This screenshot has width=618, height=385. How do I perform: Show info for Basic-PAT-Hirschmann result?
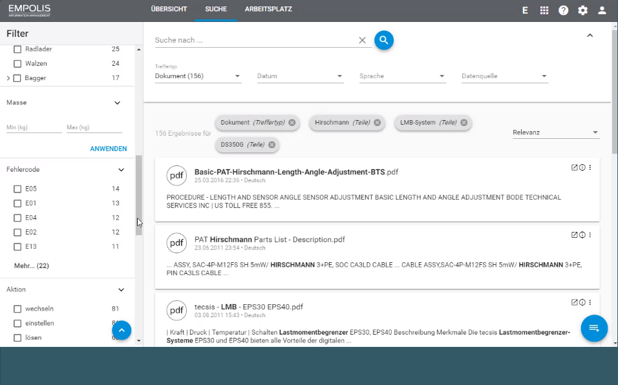tap(582, 168)
